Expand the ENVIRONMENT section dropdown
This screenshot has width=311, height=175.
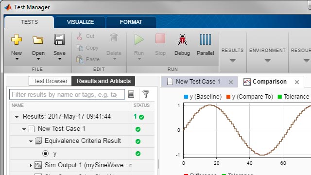pyautogui.click(x=268, y=60)
